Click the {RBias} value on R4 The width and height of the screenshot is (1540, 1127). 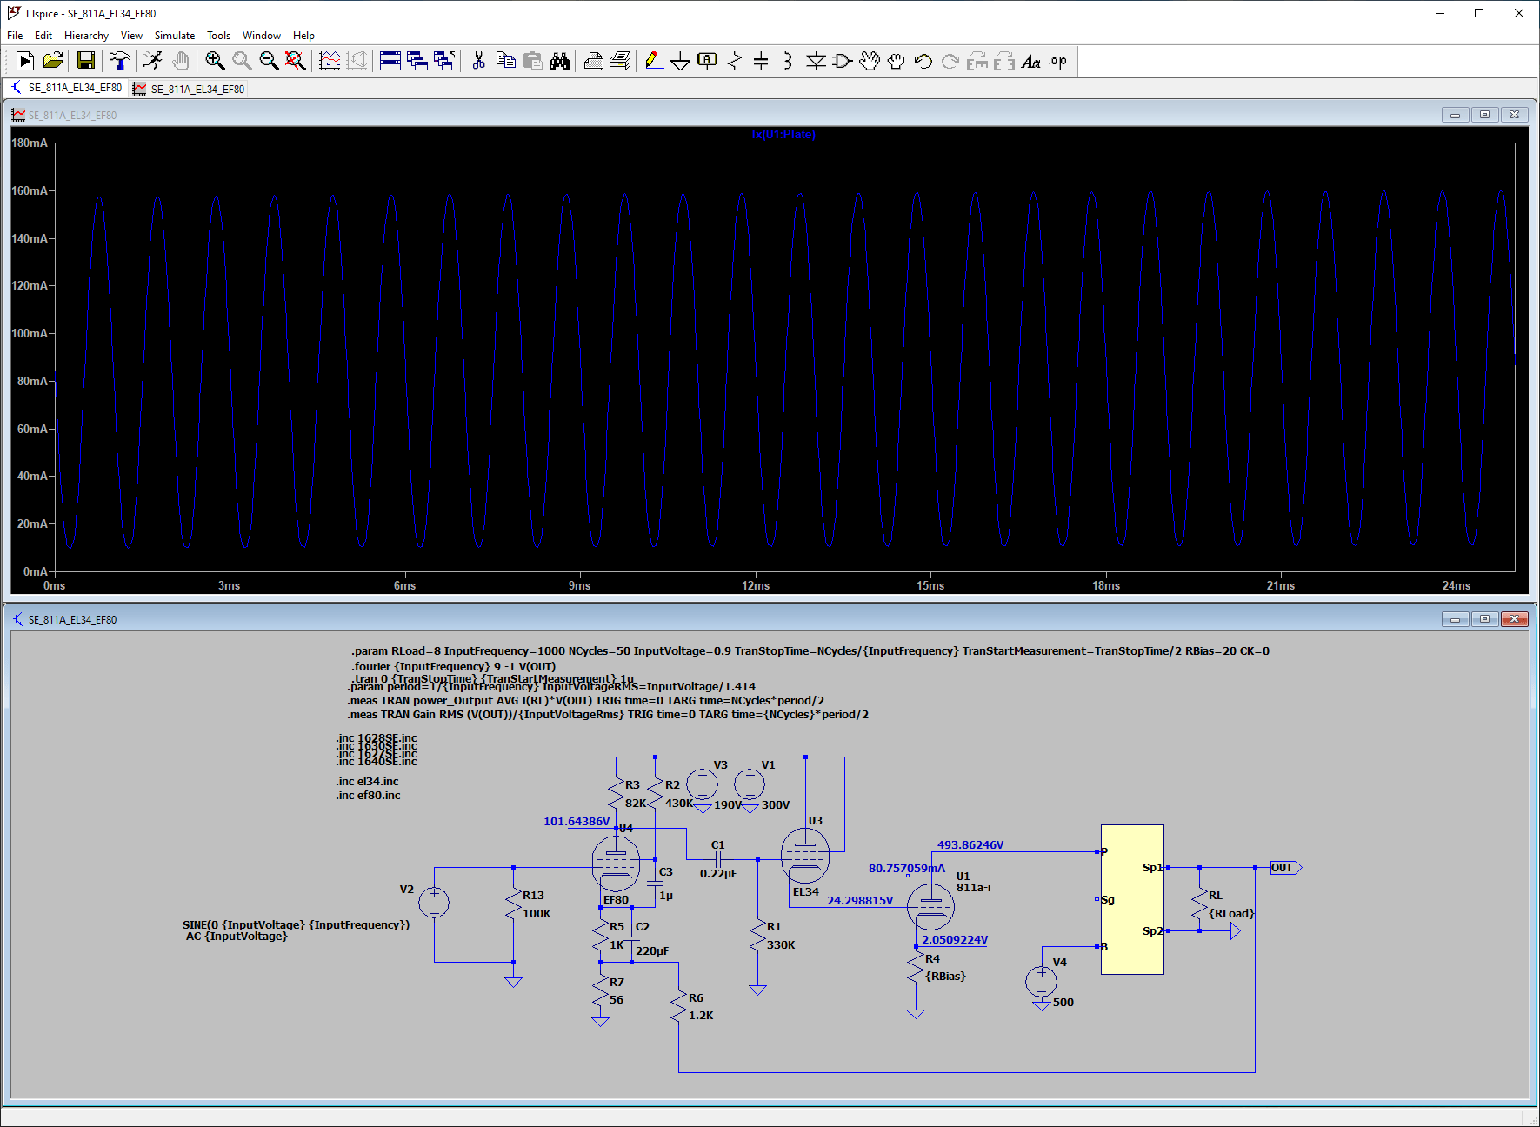pos(945,976)
